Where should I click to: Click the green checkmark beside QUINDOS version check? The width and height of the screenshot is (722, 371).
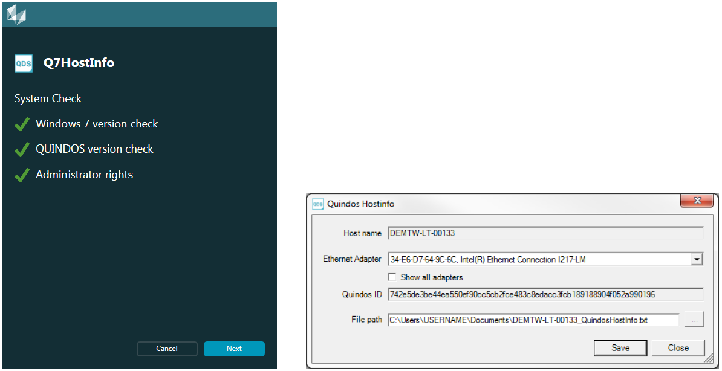22,149
